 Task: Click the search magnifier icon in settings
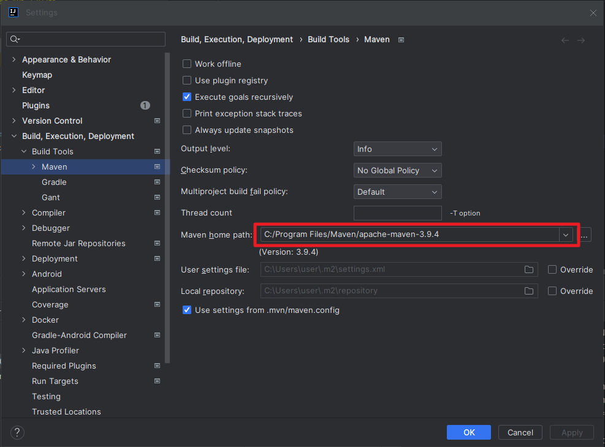(x=15, y=39)
